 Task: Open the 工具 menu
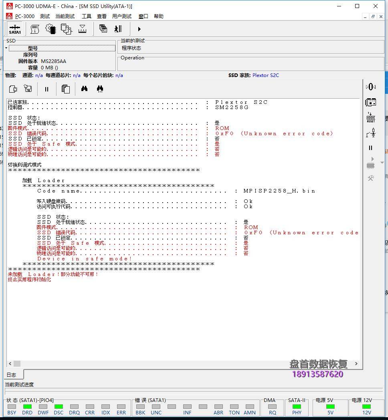pos(87,16)
